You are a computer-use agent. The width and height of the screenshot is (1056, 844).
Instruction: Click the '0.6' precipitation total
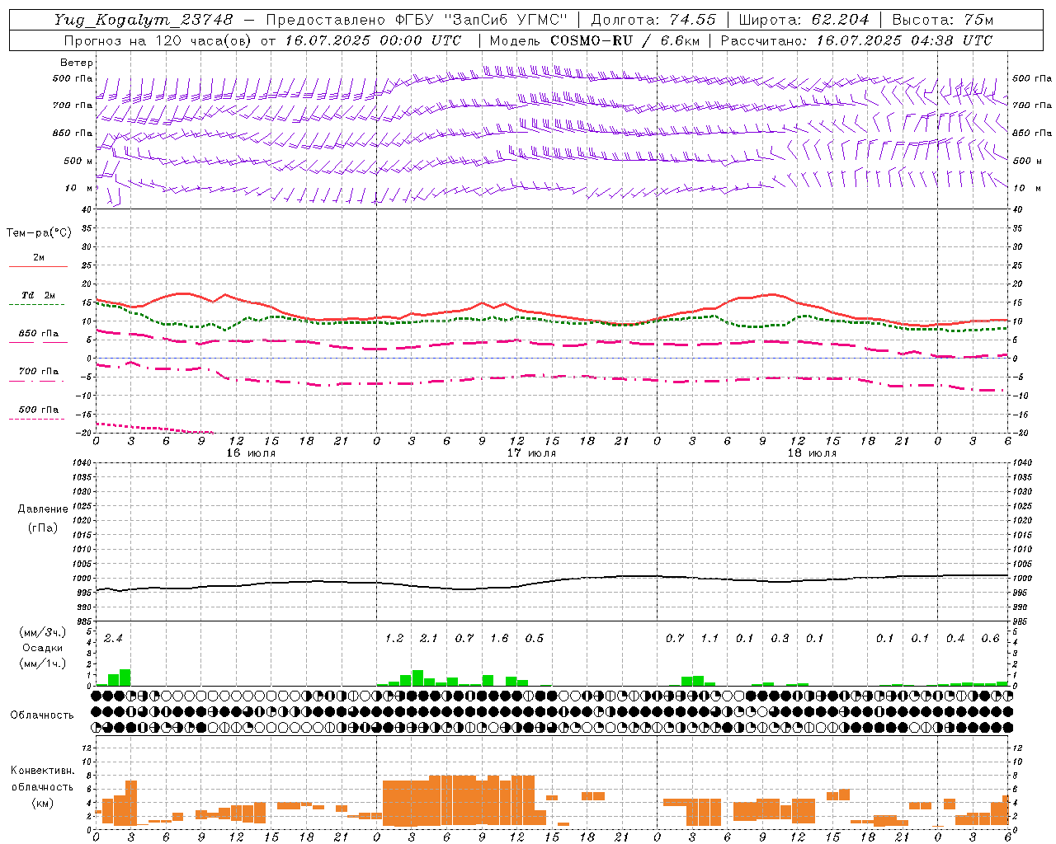tap(991, 638)
